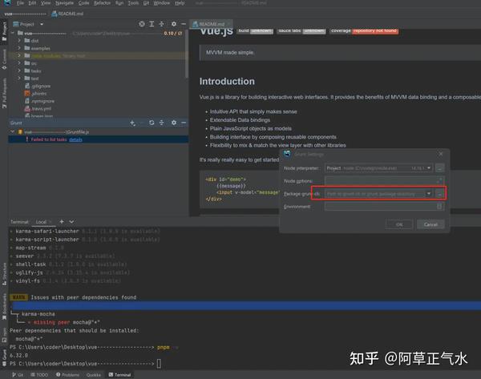Open Project view selector dropdown
The height and width of the screenshot is (379, 481).
click(42, 24)
